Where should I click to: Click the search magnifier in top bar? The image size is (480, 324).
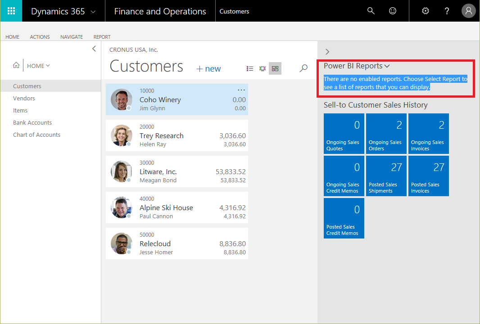point(371,11)
